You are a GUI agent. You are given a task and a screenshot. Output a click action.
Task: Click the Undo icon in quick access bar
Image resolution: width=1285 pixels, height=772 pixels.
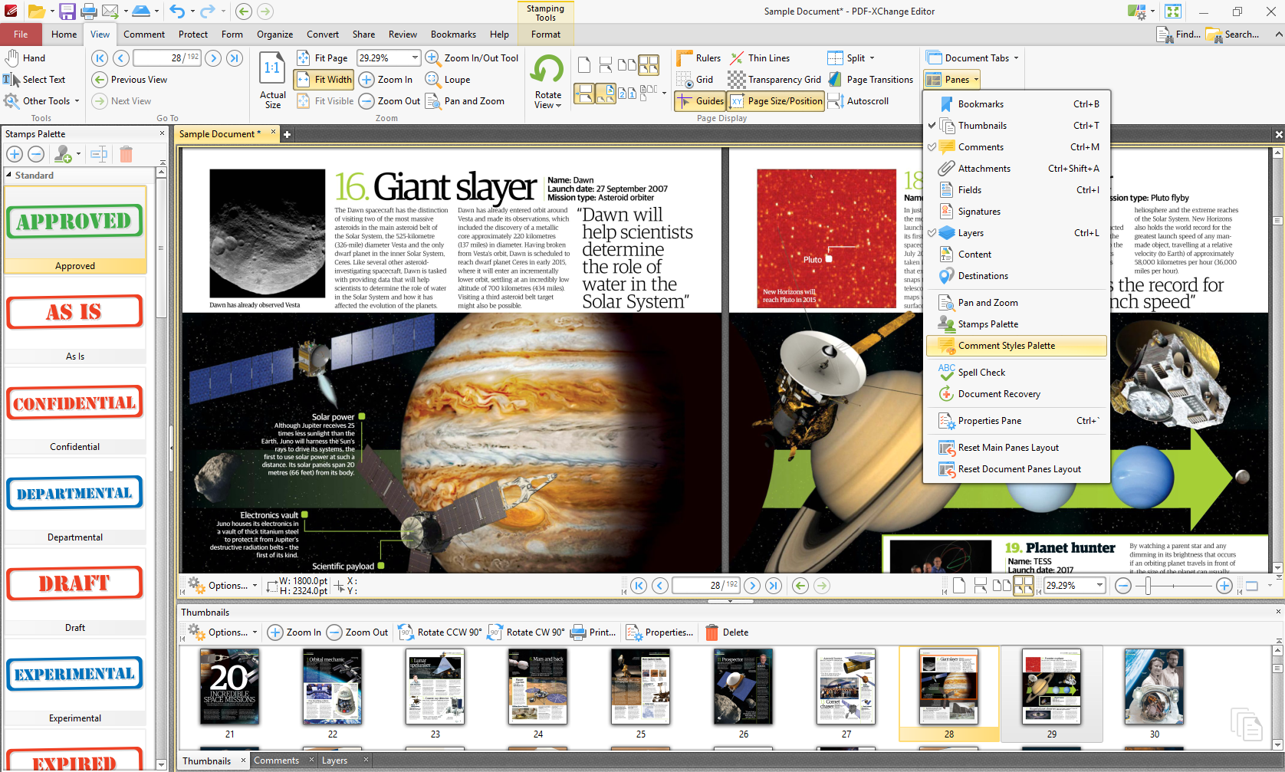coord(177,11)
